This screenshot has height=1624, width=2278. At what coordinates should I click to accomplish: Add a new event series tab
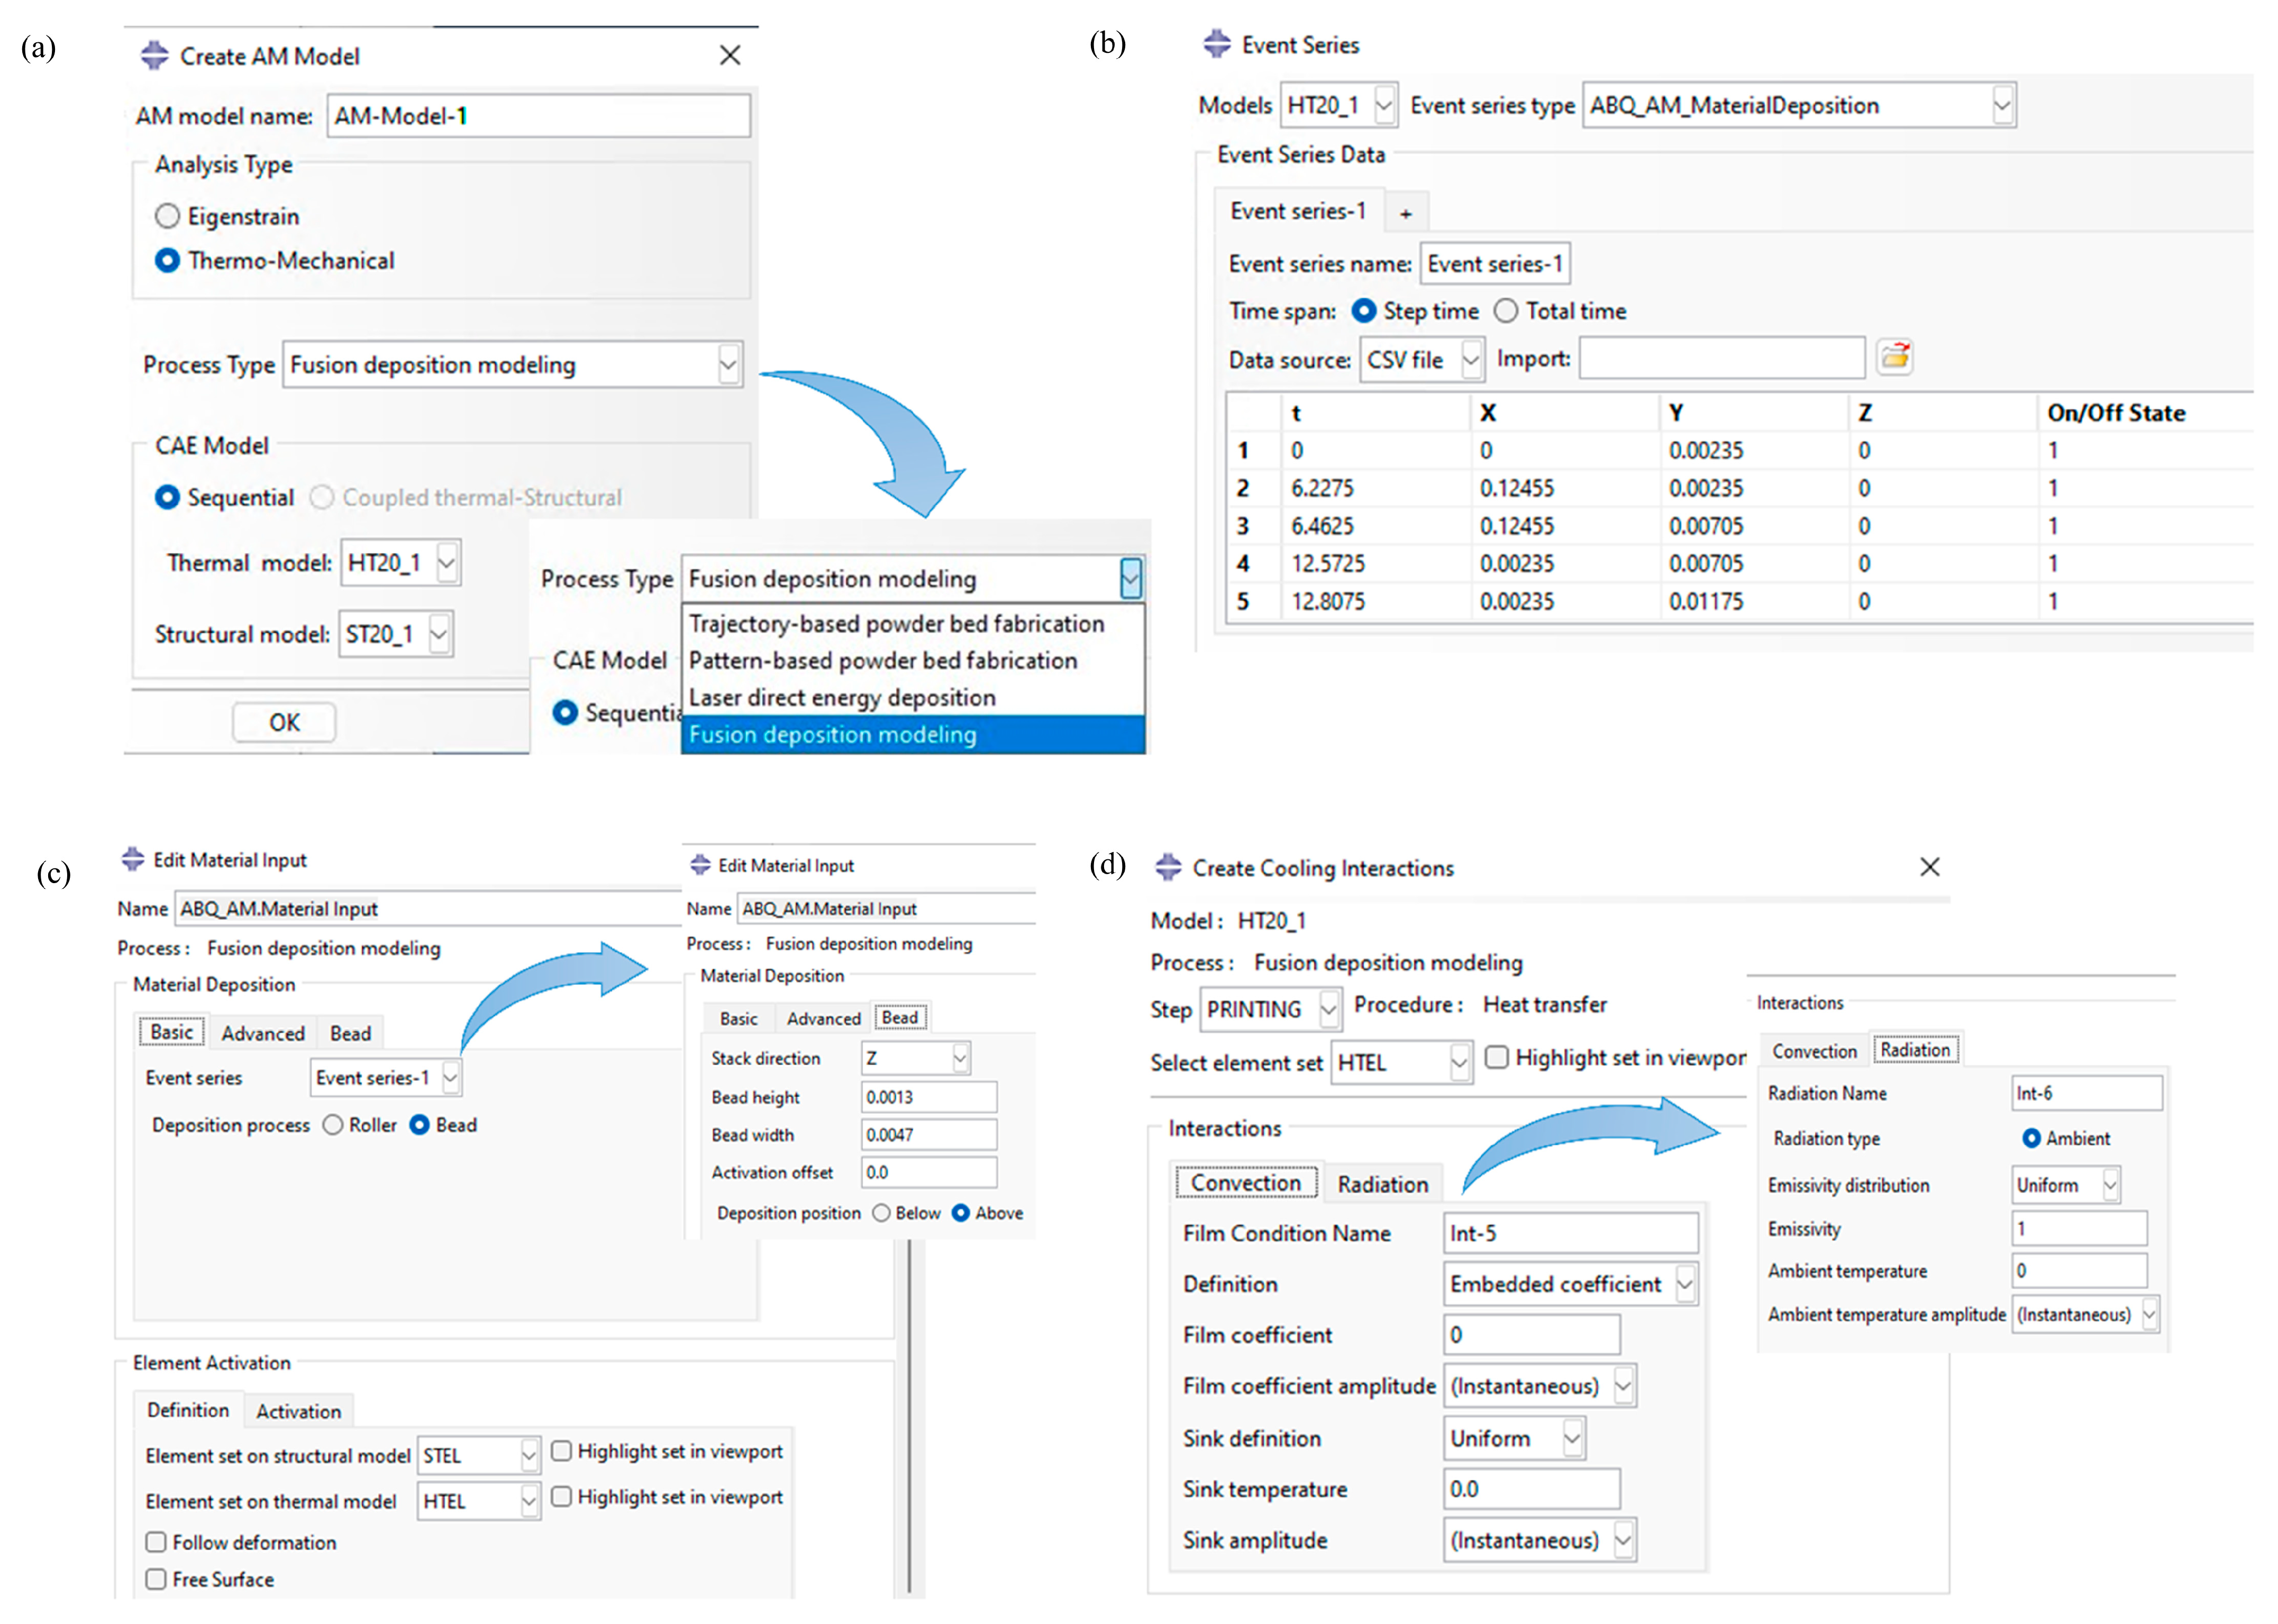pyautogui.click(x=1405, y=213)
